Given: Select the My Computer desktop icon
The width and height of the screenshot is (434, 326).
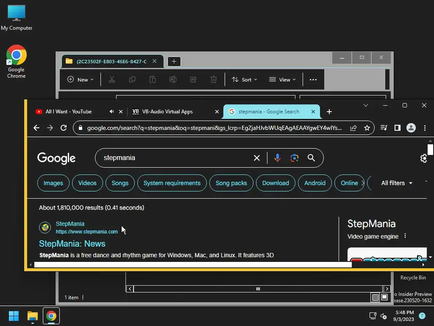Looking at the screenshot, I should point(17,17).
